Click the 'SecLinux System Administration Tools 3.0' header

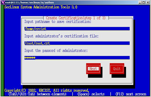(41, 7)
